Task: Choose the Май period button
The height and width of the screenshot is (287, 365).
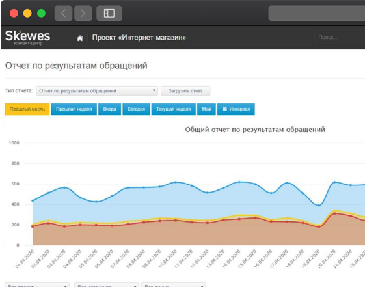Action: pyautogui.click(x=206, y=109)
